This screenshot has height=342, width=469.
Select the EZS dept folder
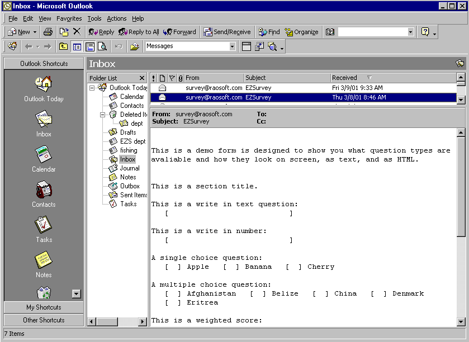[x=127, y=141]
